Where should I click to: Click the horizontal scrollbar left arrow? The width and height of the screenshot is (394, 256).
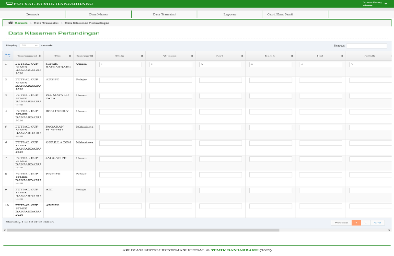[4, 230]
